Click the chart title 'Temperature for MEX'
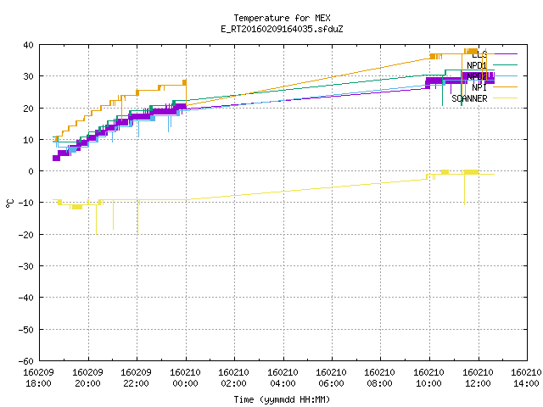The height and width of the screenshot is (407, 543). [282, 18]
